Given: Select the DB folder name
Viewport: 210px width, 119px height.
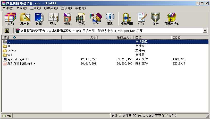Looking at the screenshot, I should pos(9,46).
